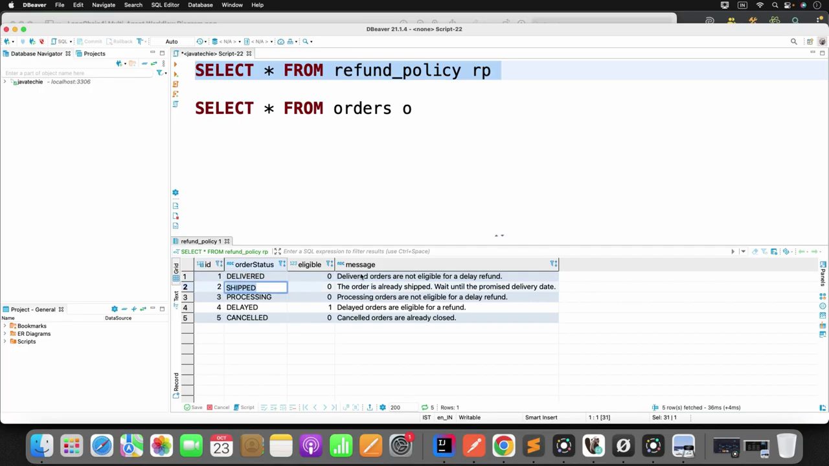Open message column filter icon
This screenshot has width=829, height=466.
tap(554, 264)
